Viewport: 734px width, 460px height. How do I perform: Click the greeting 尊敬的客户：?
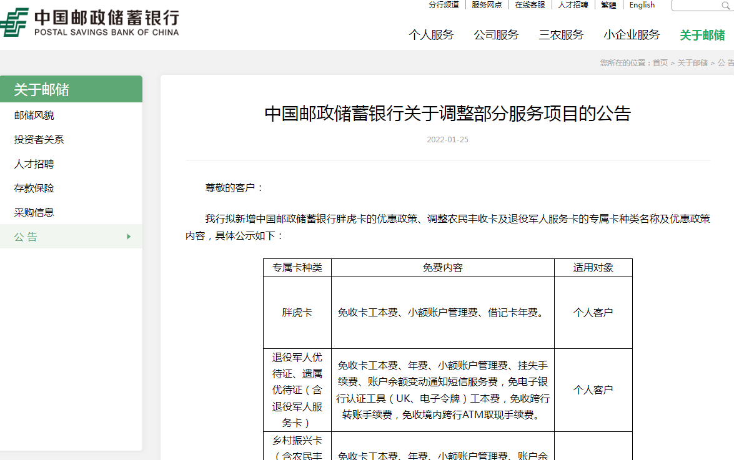[234, 187]
